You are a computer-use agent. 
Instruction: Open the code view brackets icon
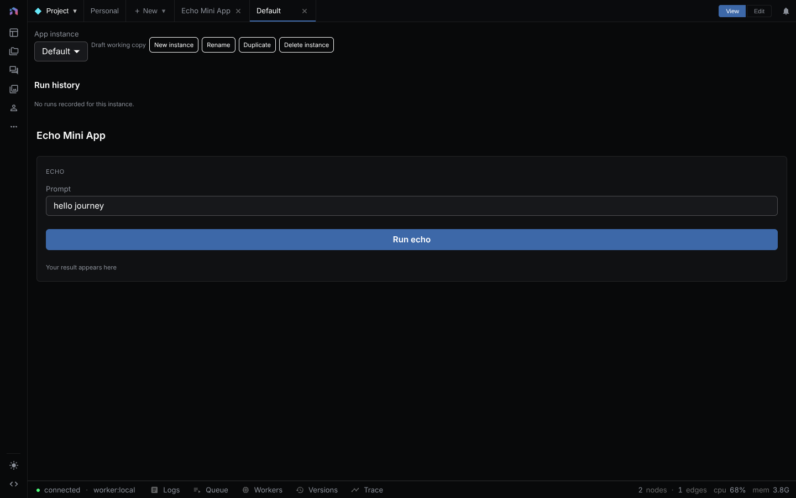pos(14,484)
